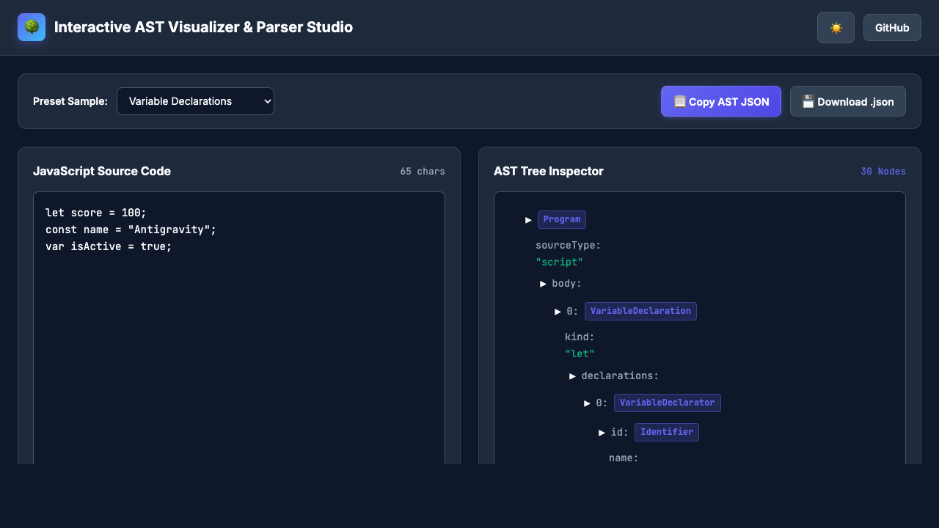Click the code line 'const name = "Antigravity";'

(x=131, y=230)
